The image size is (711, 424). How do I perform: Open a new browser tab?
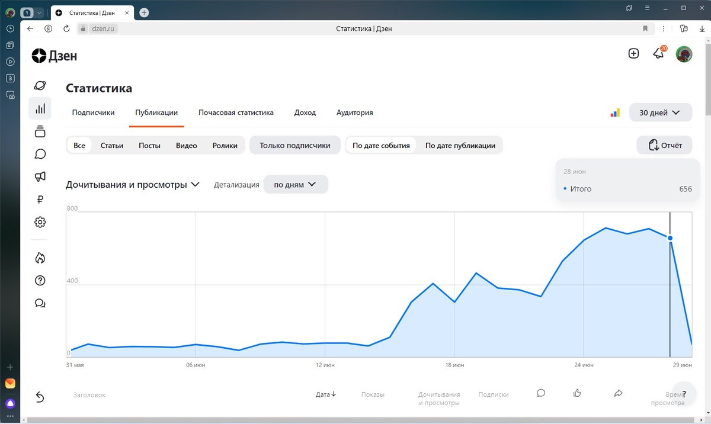pos(144,12)
